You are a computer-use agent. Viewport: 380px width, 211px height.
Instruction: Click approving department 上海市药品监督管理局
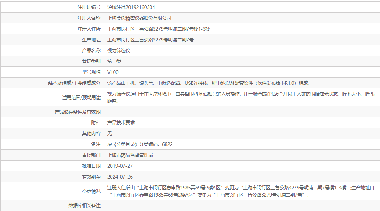130,155
